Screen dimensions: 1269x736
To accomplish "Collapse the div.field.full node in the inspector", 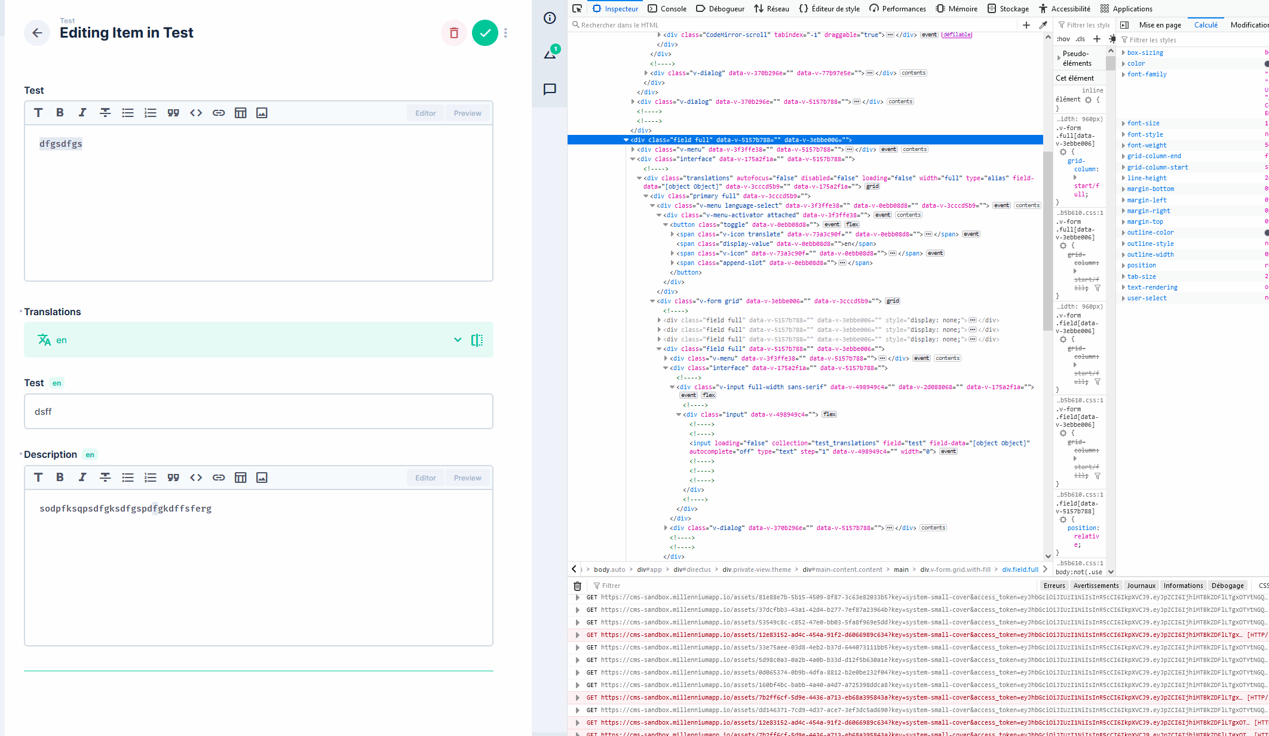I will tap(626, 140).
